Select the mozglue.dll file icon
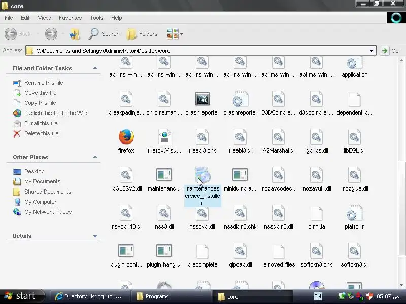The width and height of the screenshot is (406, 304). pyautogui.click(x=354, y=175)
